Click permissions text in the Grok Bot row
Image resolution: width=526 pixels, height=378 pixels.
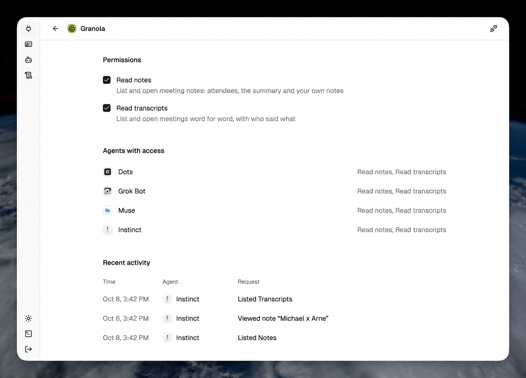point(402,191)
